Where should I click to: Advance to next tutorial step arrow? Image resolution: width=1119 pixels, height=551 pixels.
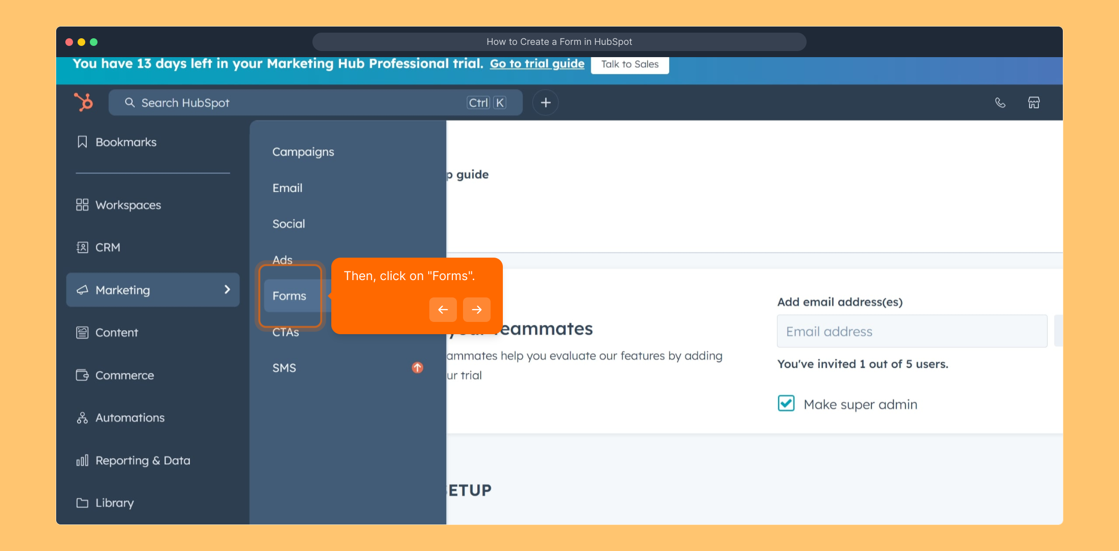476,310
